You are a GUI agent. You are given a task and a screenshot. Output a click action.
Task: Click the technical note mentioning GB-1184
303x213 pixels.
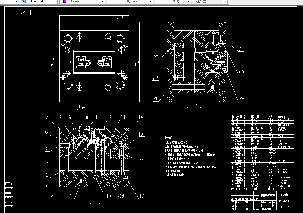pyautogui.click(x=190, y=154)
